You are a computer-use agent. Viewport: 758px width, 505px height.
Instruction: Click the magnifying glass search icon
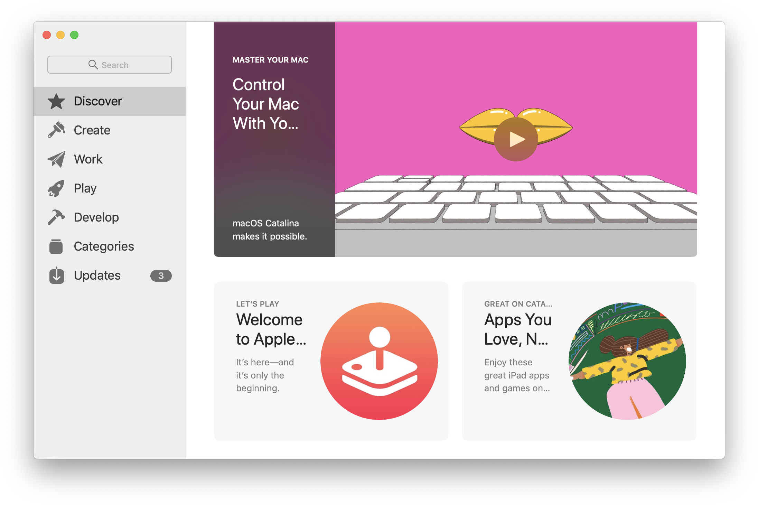click(x=93, y=65)
